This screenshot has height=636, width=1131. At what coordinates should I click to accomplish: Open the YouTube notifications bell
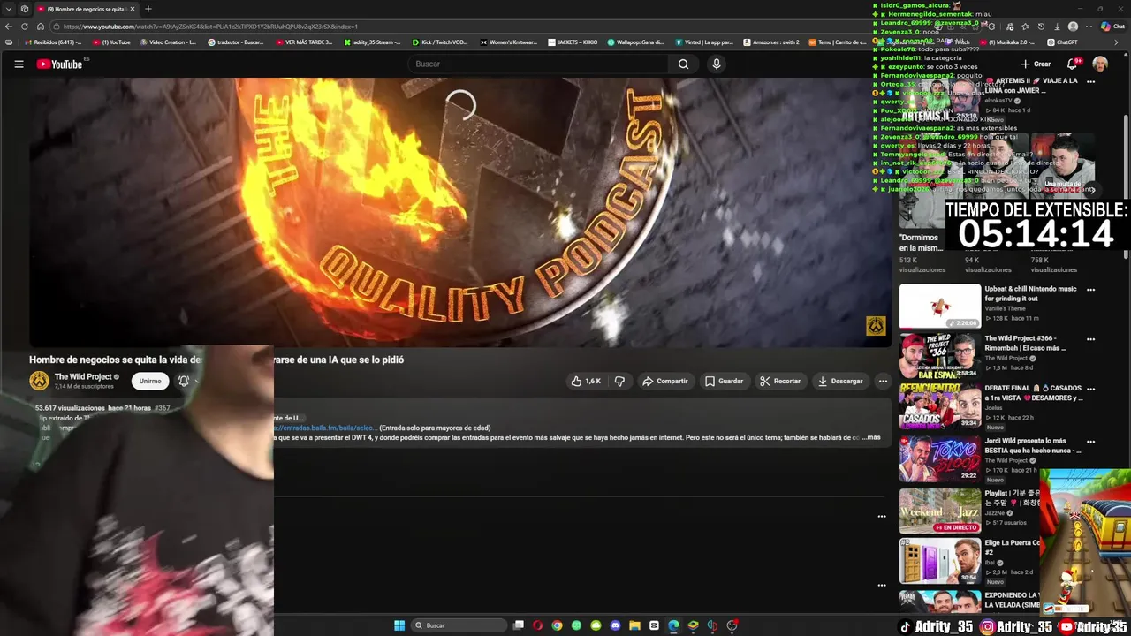coord(1072,64)
